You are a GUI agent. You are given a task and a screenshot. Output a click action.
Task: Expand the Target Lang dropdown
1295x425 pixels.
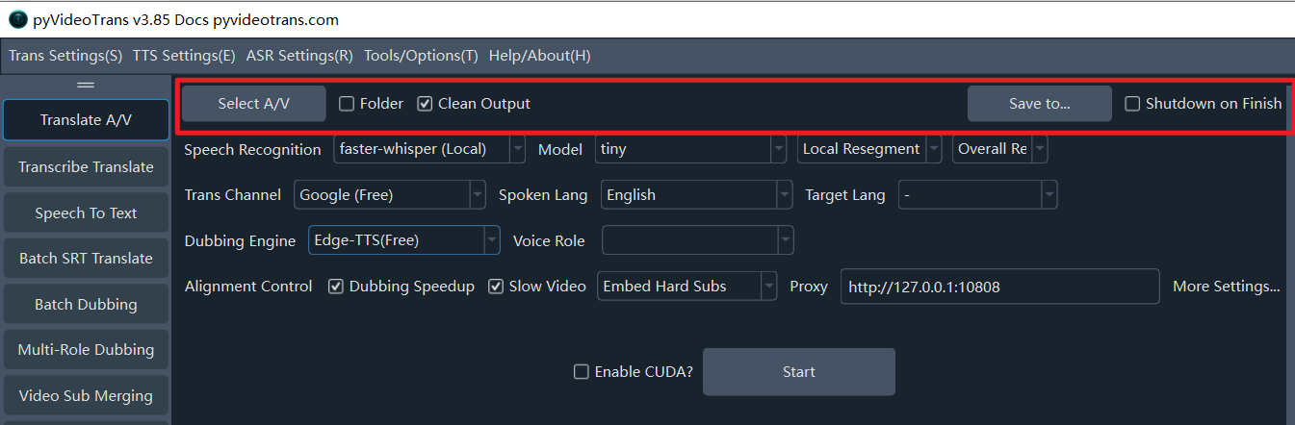click(977, 195)
